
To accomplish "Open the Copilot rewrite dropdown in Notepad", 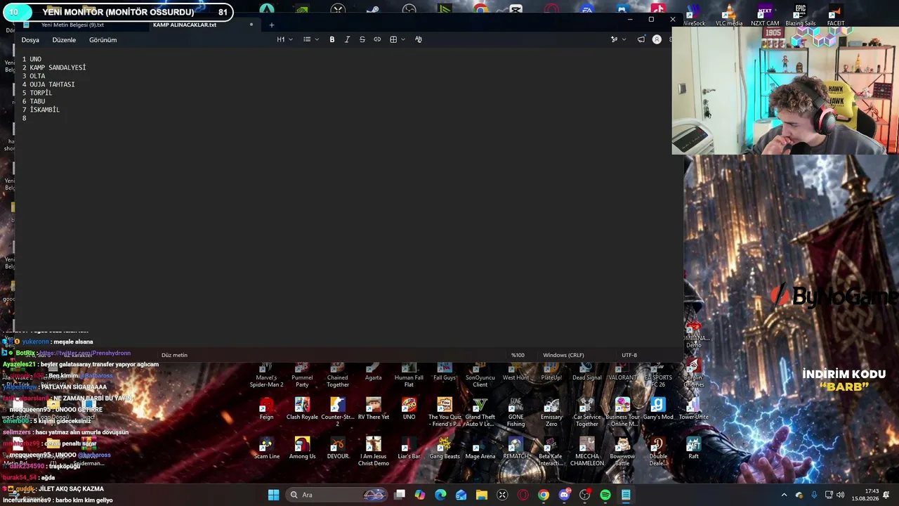I will 617,39.
